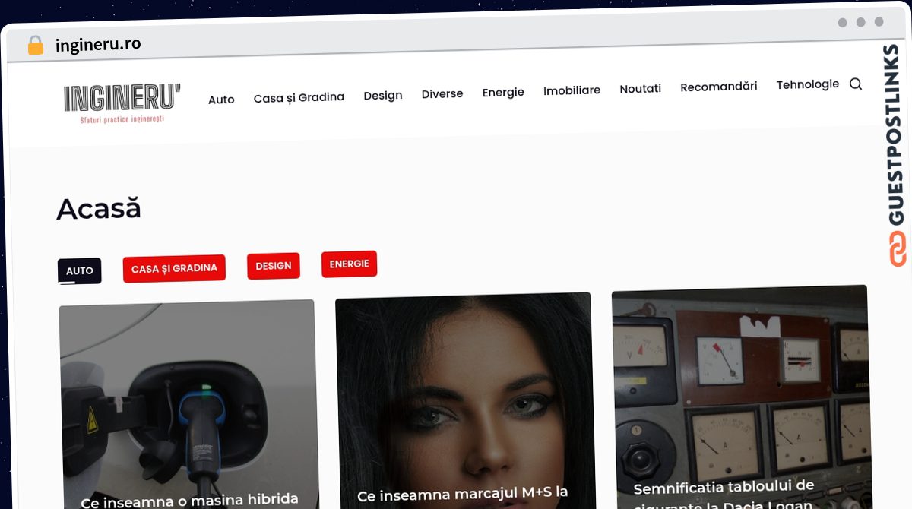Open 'Ce inseamna o masina hibrida' article
Image resolution: width=912 pixels, height=509 pixels.
pyautogui.click(x=189, y=500)
